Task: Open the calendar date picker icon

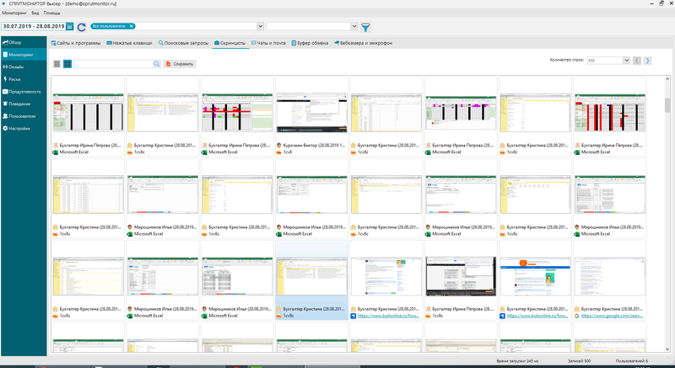Action: (70, 27)
